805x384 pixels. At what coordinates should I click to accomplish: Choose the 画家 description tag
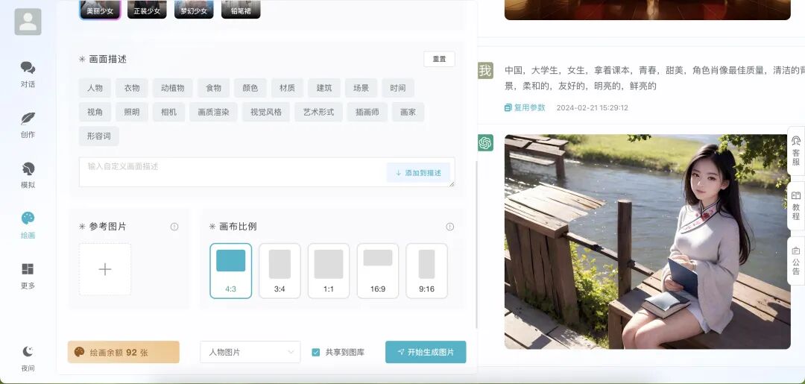click(408, 112)
